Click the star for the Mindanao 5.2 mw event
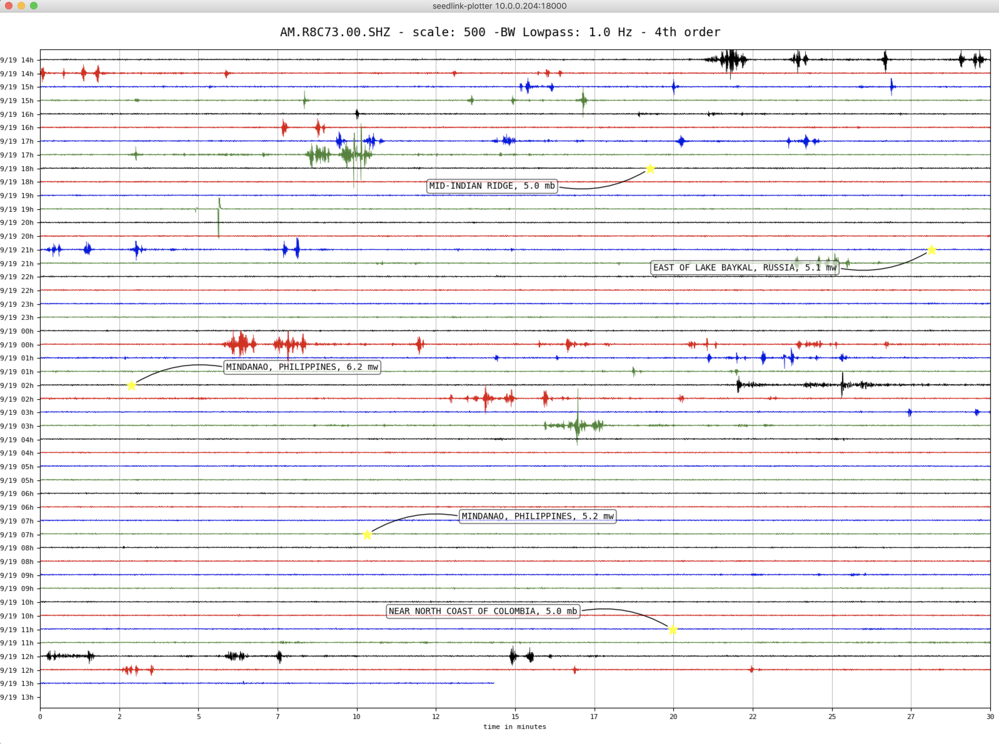 tap(367, 535)
